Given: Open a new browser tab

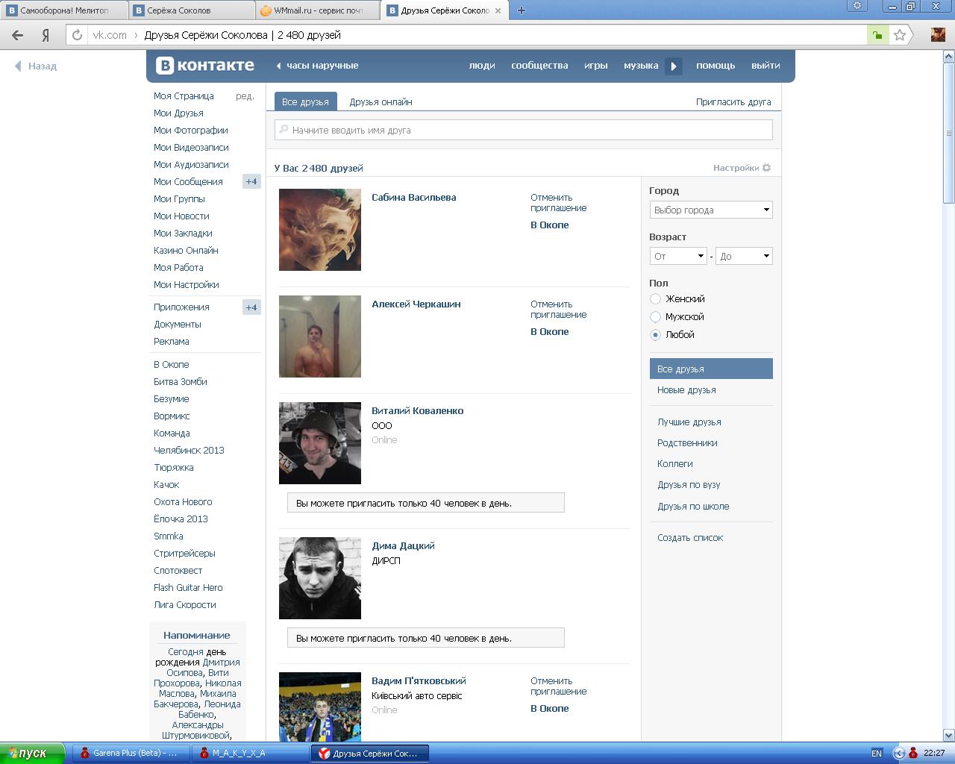Looking at the screenshot, I should [522, 10].
